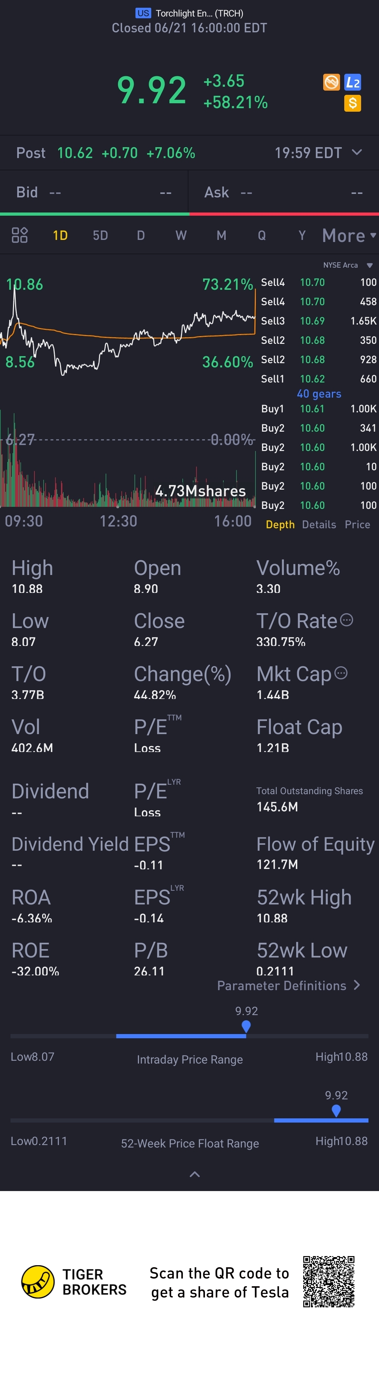Tap the orange short-selling disabled icon
This screenshot has width=379, height=1373.
point(332,82)
